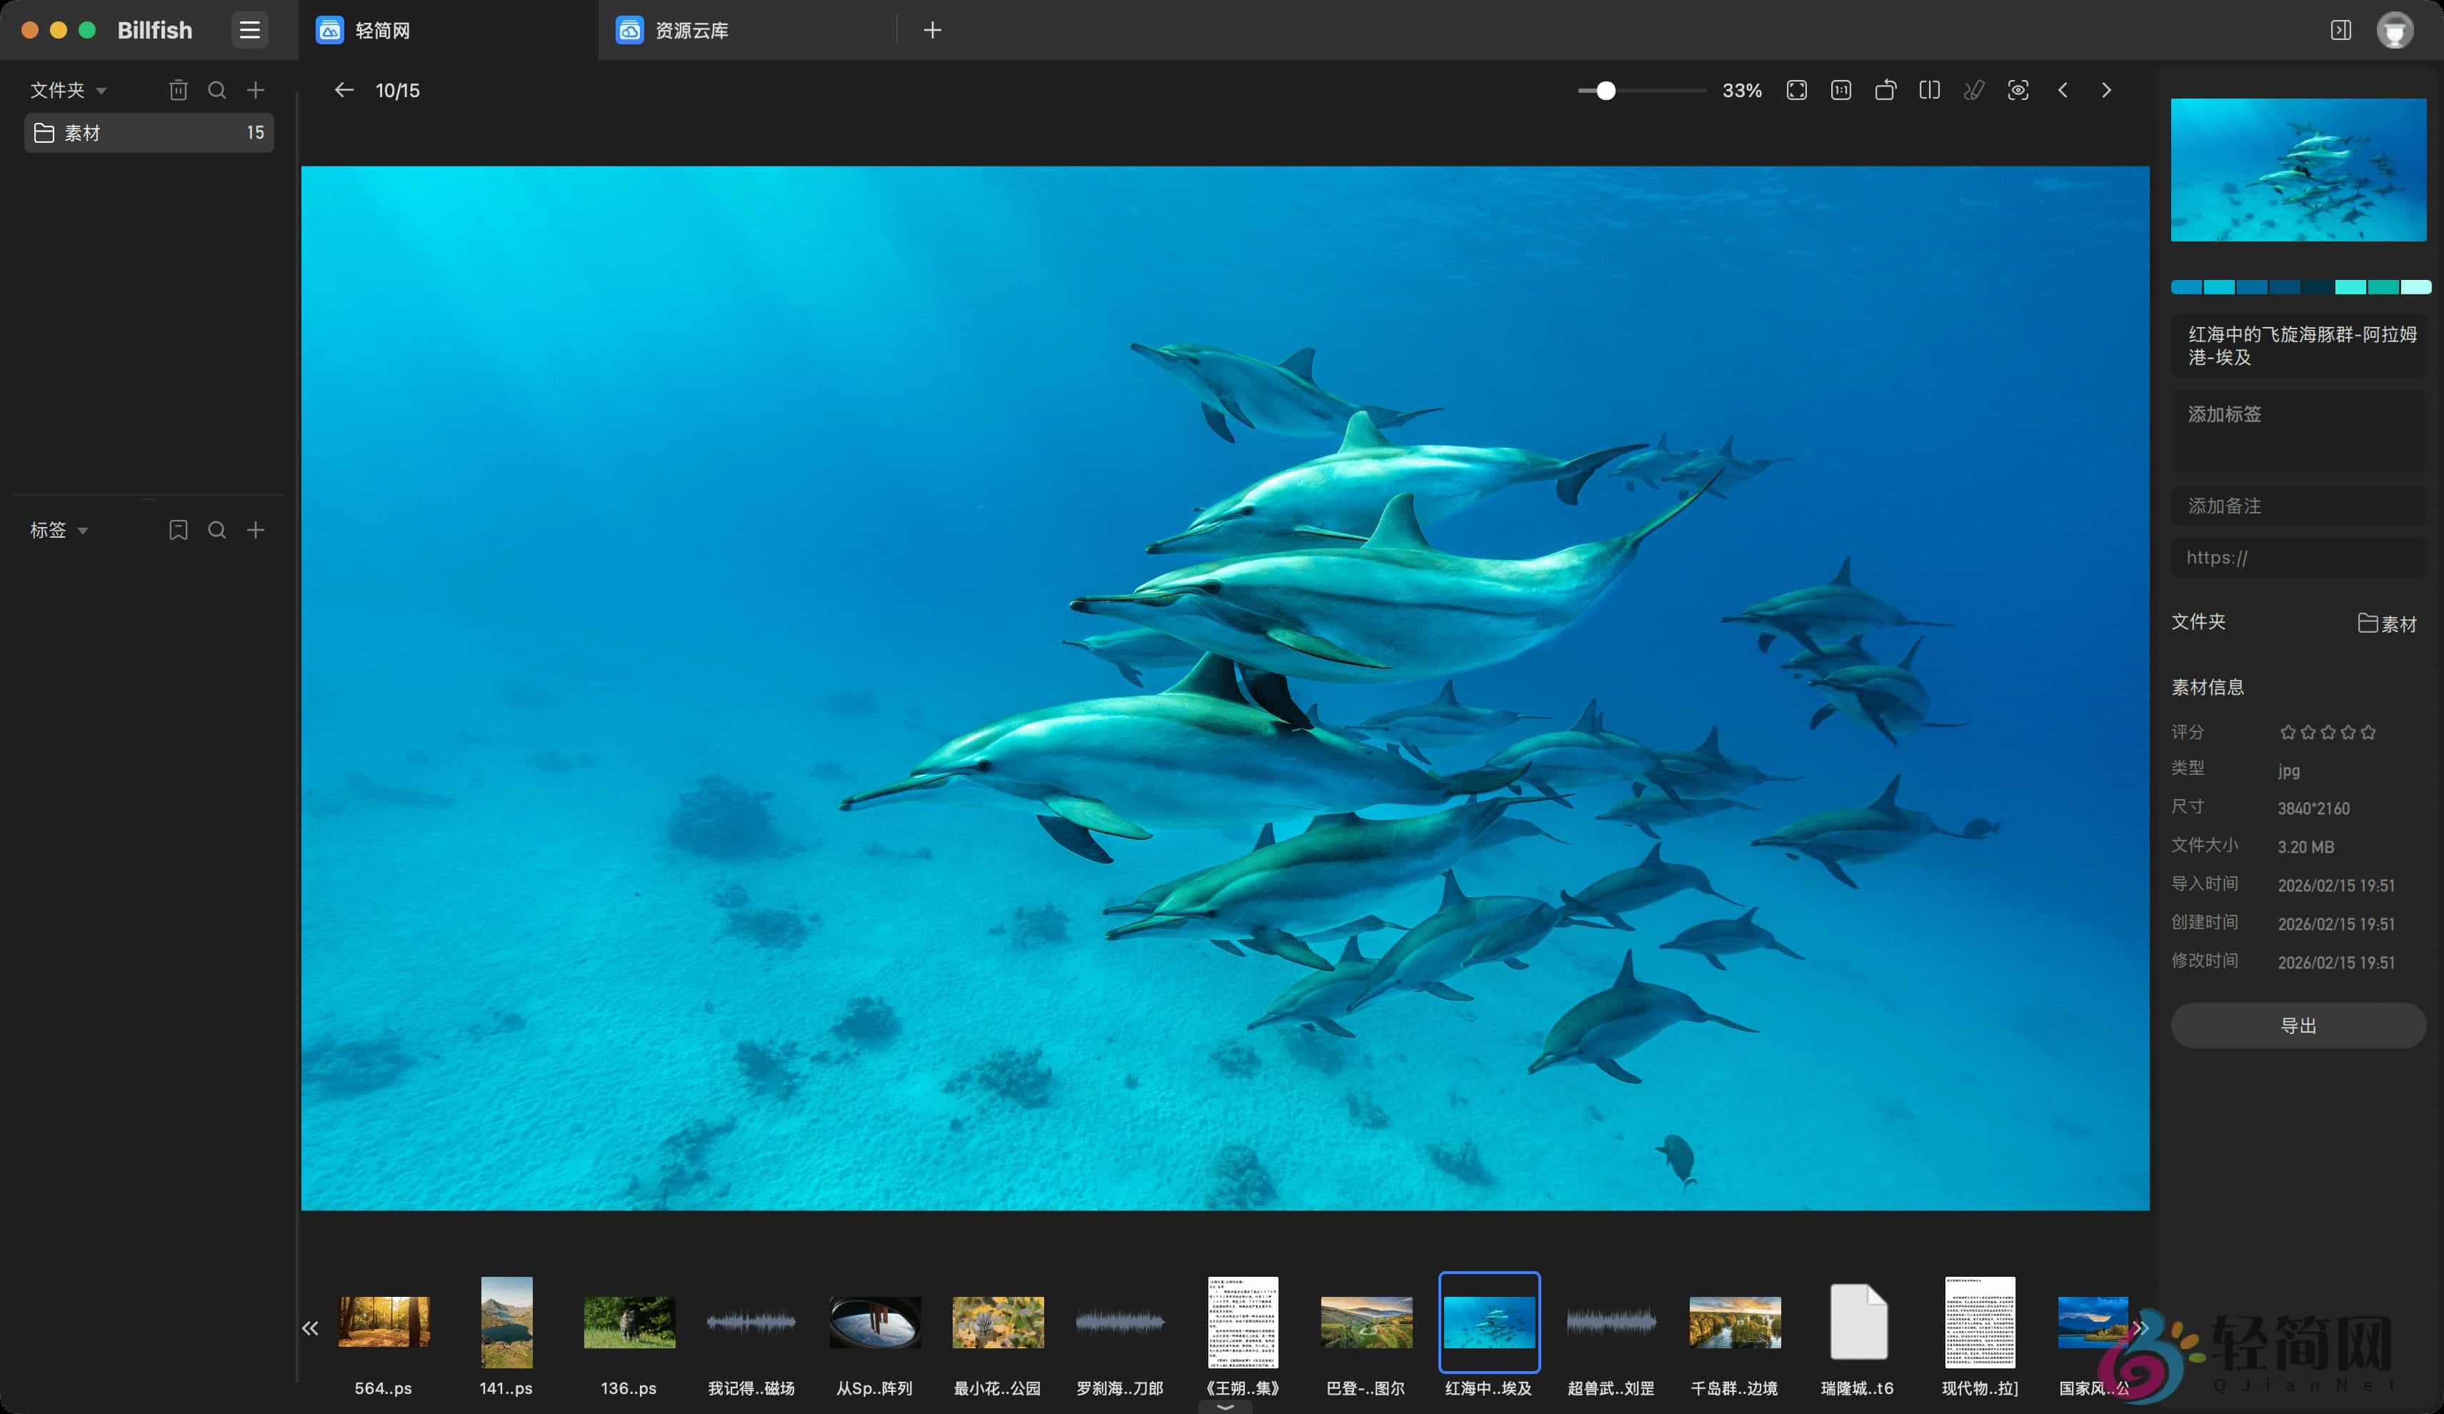
Task: Select the annotation pencil tool
Action: [1973, 89]
